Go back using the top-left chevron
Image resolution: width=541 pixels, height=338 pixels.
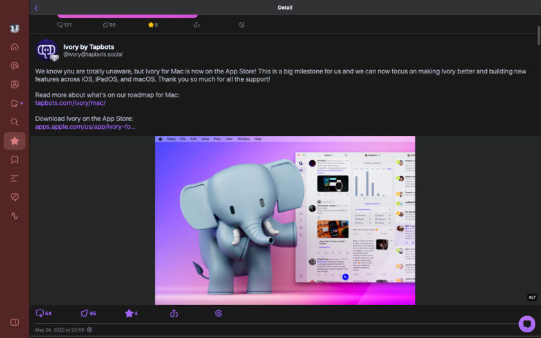click(36, 8)
